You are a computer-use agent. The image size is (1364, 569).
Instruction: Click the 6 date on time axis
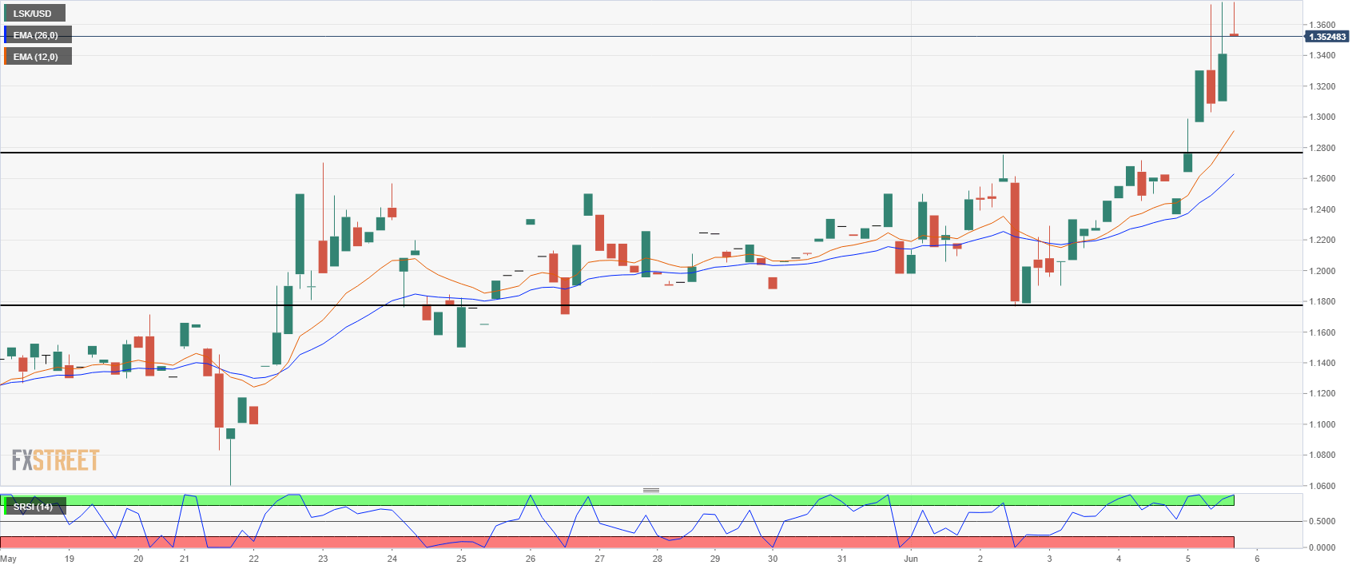tap(1257, 559)
